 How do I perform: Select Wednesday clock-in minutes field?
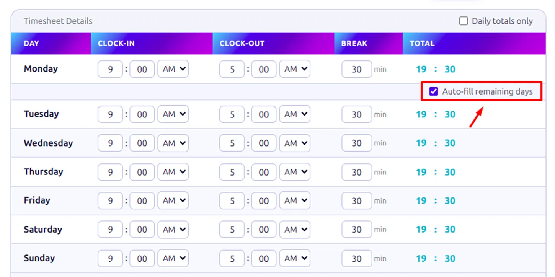pos(142,143)
